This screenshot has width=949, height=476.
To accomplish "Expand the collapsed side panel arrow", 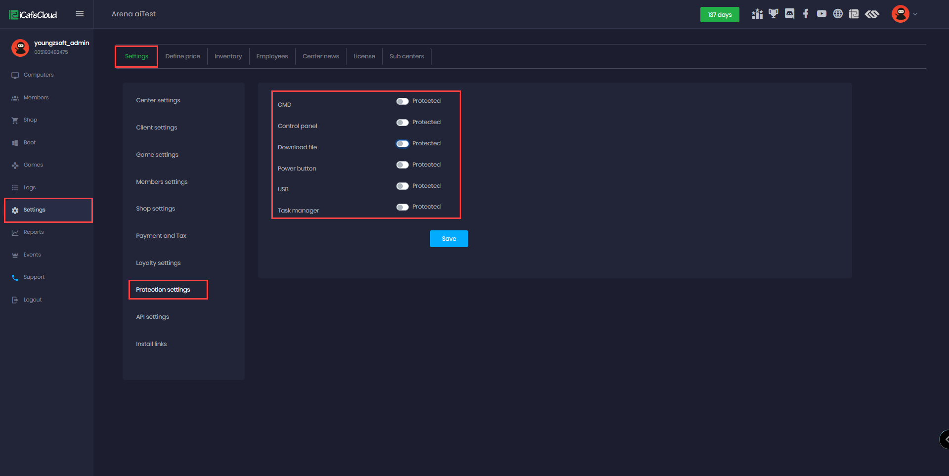I will (x=945, y=439).
